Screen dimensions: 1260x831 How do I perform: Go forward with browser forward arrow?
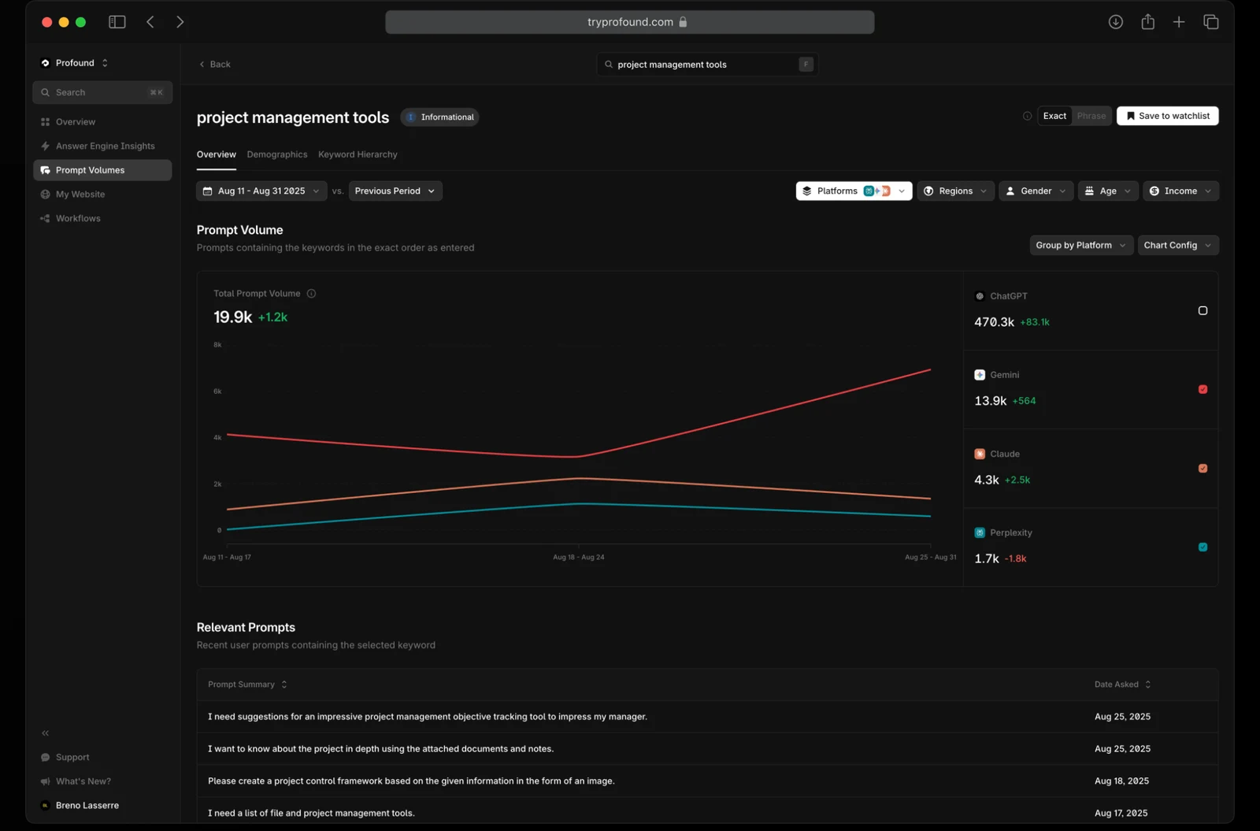(180, 22)
